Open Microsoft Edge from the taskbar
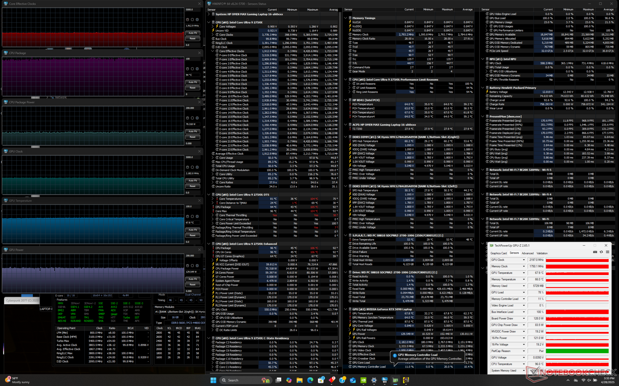619x386 pixels. pyautogui.click(x=310, y=380)
